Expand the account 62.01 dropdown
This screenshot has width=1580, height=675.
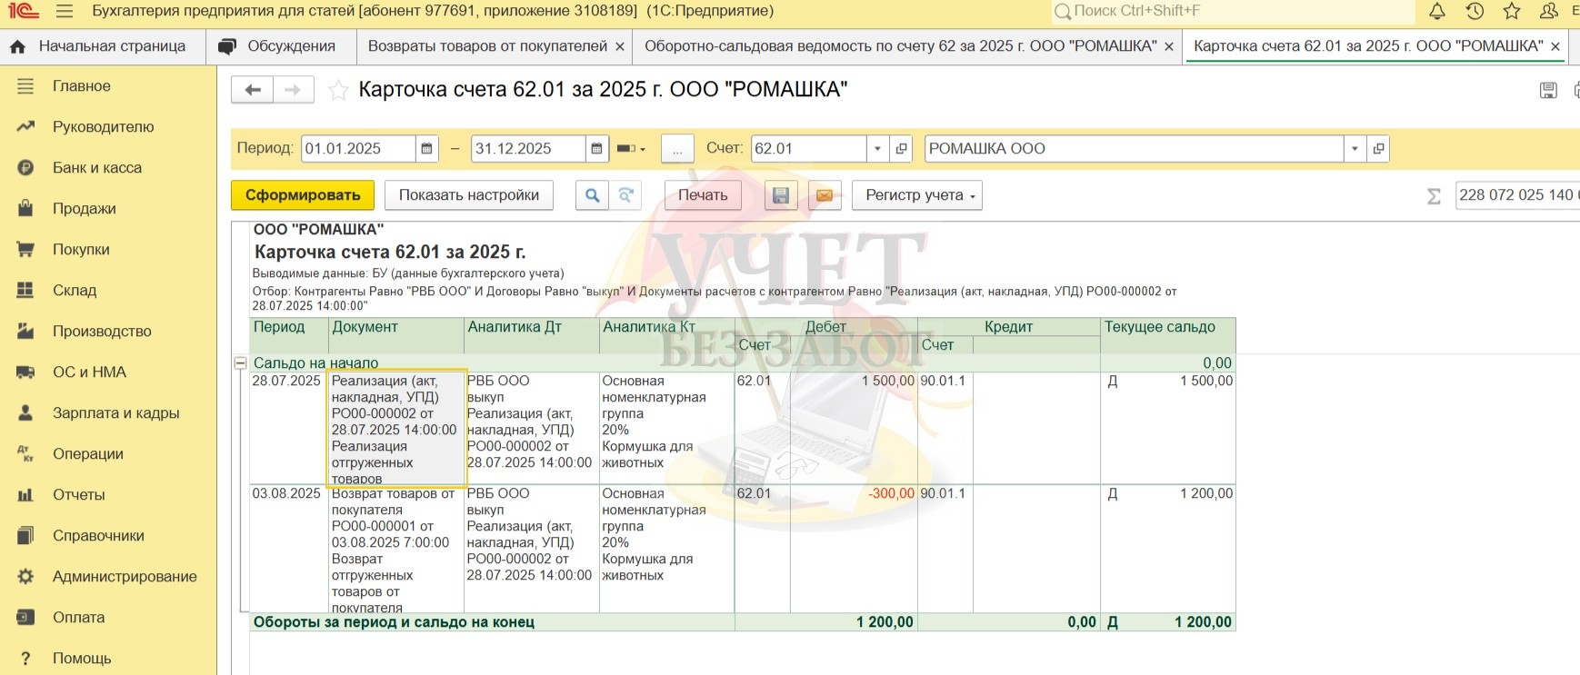pos(877,149)
